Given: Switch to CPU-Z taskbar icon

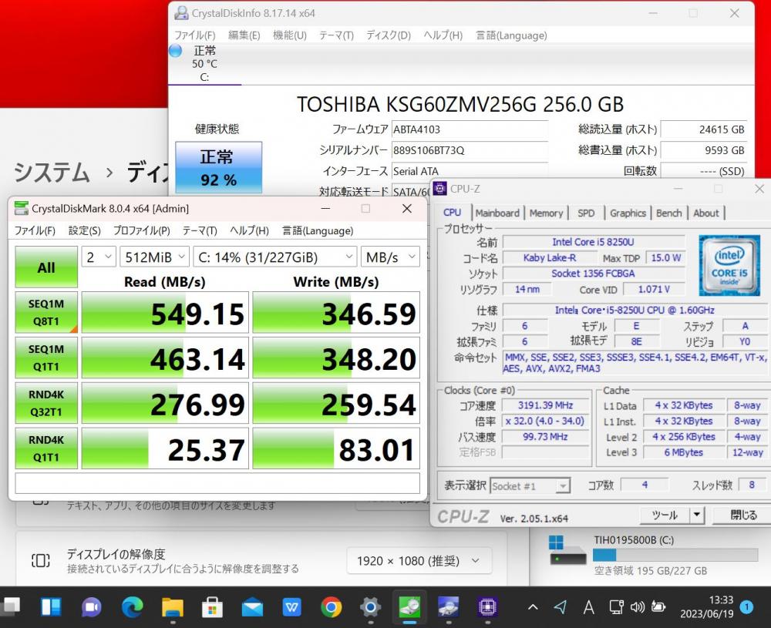Looking at the screenshot, I should [x=487, y=607].
